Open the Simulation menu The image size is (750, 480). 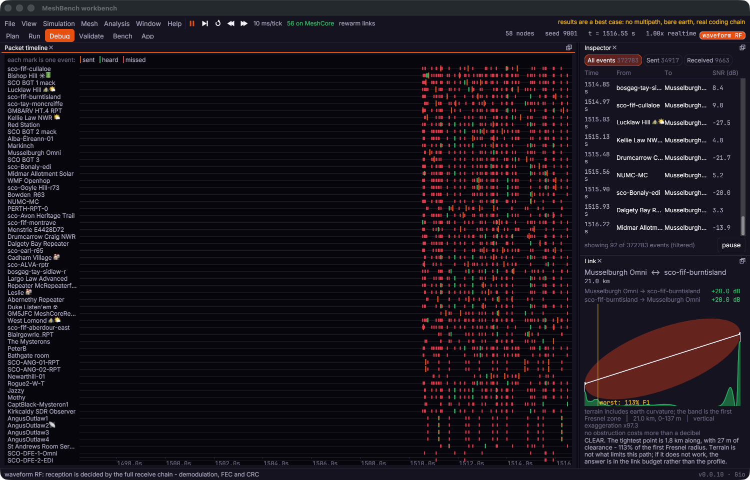59,23
